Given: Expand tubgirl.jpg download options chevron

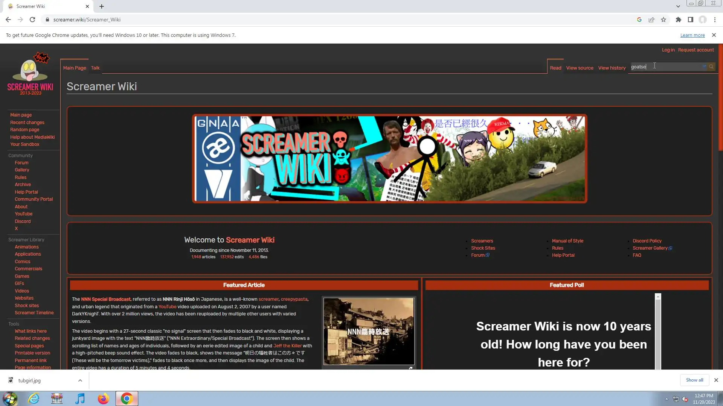Looking at the screenshot, I should click(x=80, y=380).
